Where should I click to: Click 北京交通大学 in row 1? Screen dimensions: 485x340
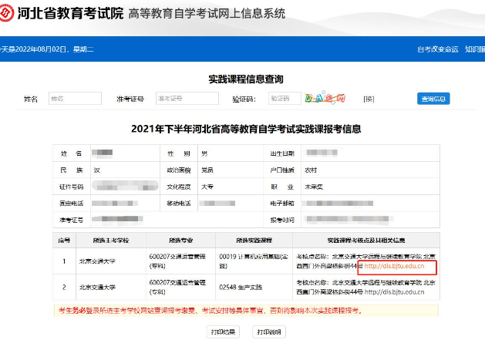97,261
